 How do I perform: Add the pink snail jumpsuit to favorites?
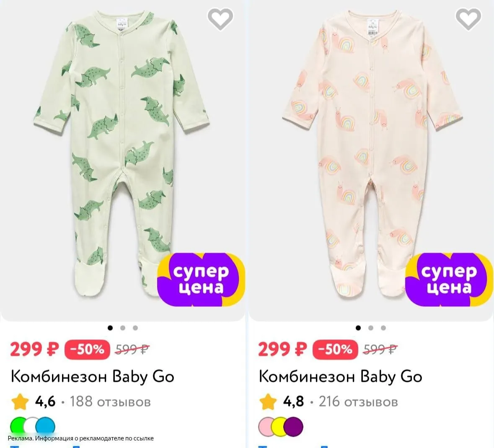tap(468, 19)
